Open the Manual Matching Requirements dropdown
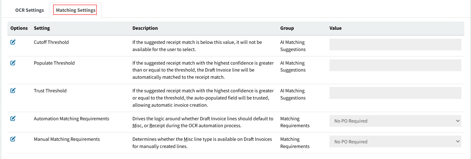The width and height of the screenshot is (471, 159). [x=395, y=141]
